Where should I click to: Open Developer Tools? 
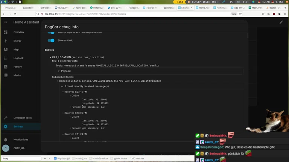coord(22,118)
